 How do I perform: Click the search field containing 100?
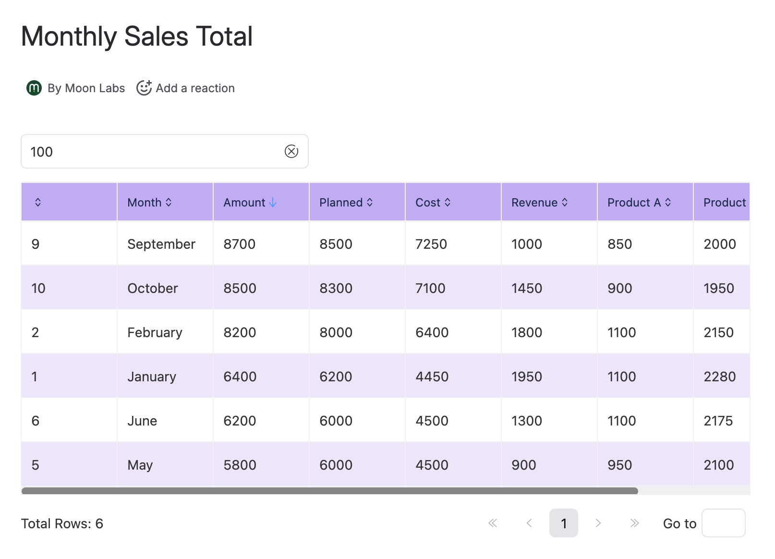(154, 152)
